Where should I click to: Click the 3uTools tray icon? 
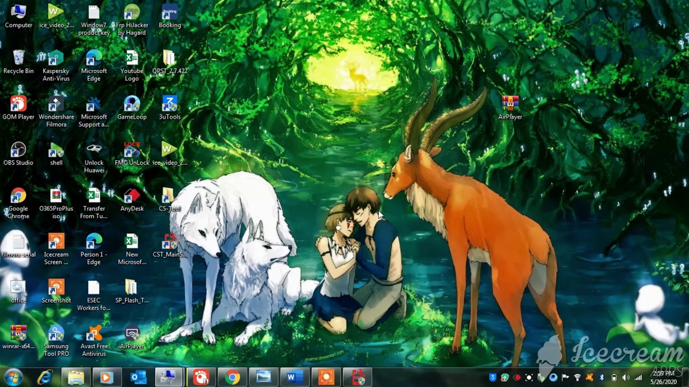[x=492, y=378]
